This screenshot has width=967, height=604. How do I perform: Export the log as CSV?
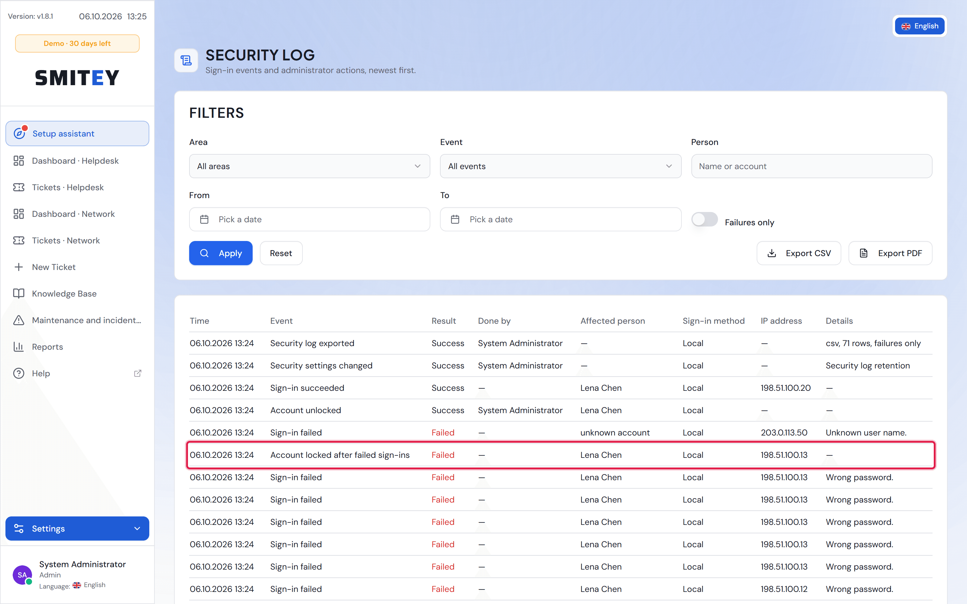pyautogui.click(x=799, y=253)
